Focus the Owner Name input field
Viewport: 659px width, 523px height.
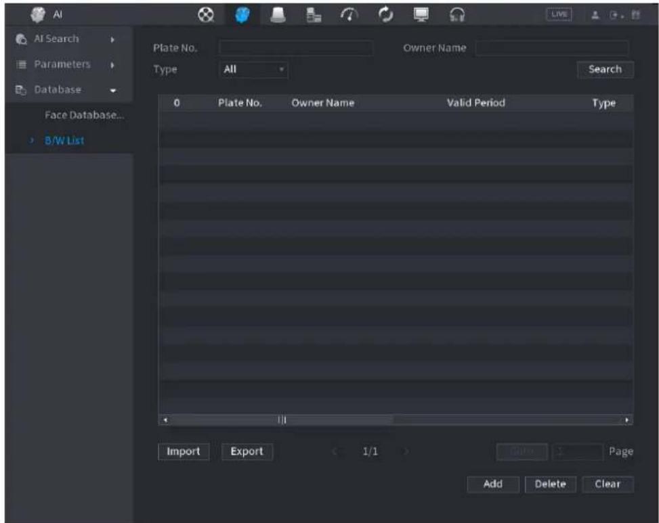click(552, 48)
